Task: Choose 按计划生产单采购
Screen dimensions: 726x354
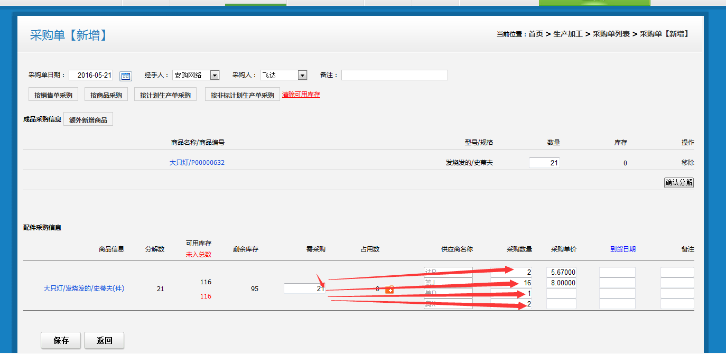Action: (x=165, y=95)
